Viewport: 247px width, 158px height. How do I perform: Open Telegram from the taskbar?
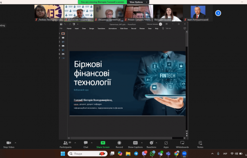point(136,154)
